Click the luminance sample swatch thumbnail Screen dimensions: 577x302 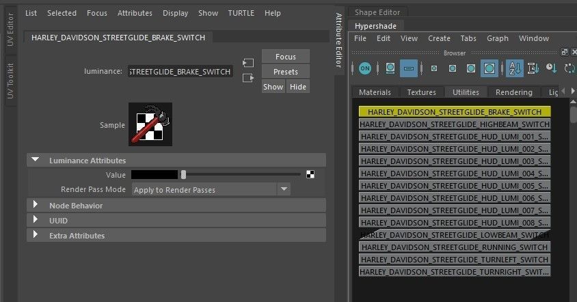150,124
